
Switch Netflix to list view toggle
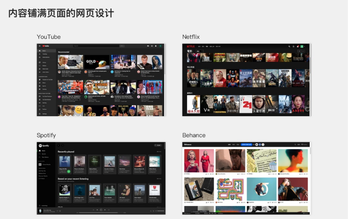pyautogui.click(x=299, y=51)
